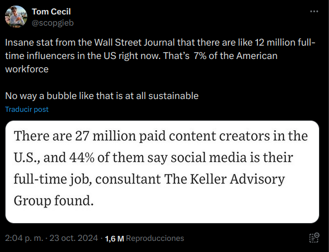The image size is (329, 252).
Task: Open the @scopgieb handle link
Action: (x=53, y=23)
